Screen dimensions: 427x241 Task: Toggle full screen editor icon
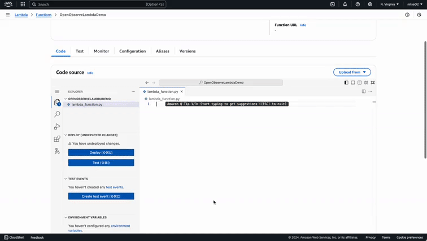(373, 83)
